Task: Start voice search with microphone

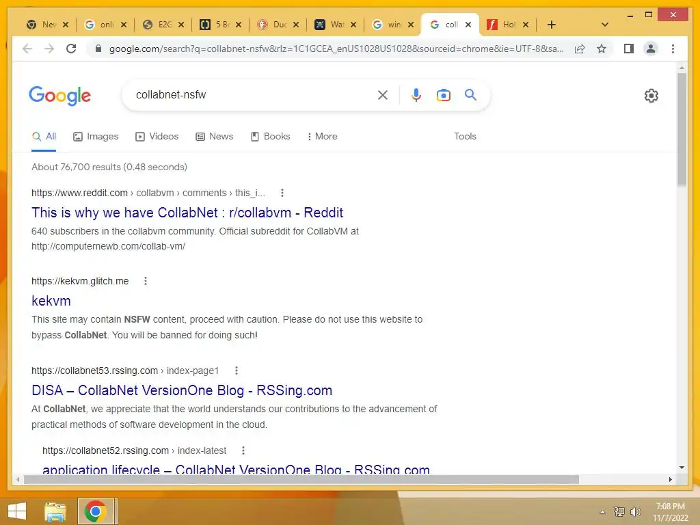Action: click(x=416, y=94)
